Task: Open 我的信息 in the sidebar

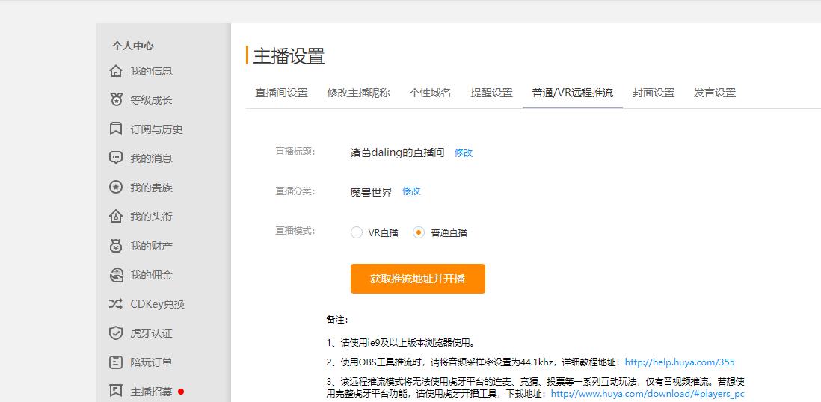Action: tap(151, 71)
